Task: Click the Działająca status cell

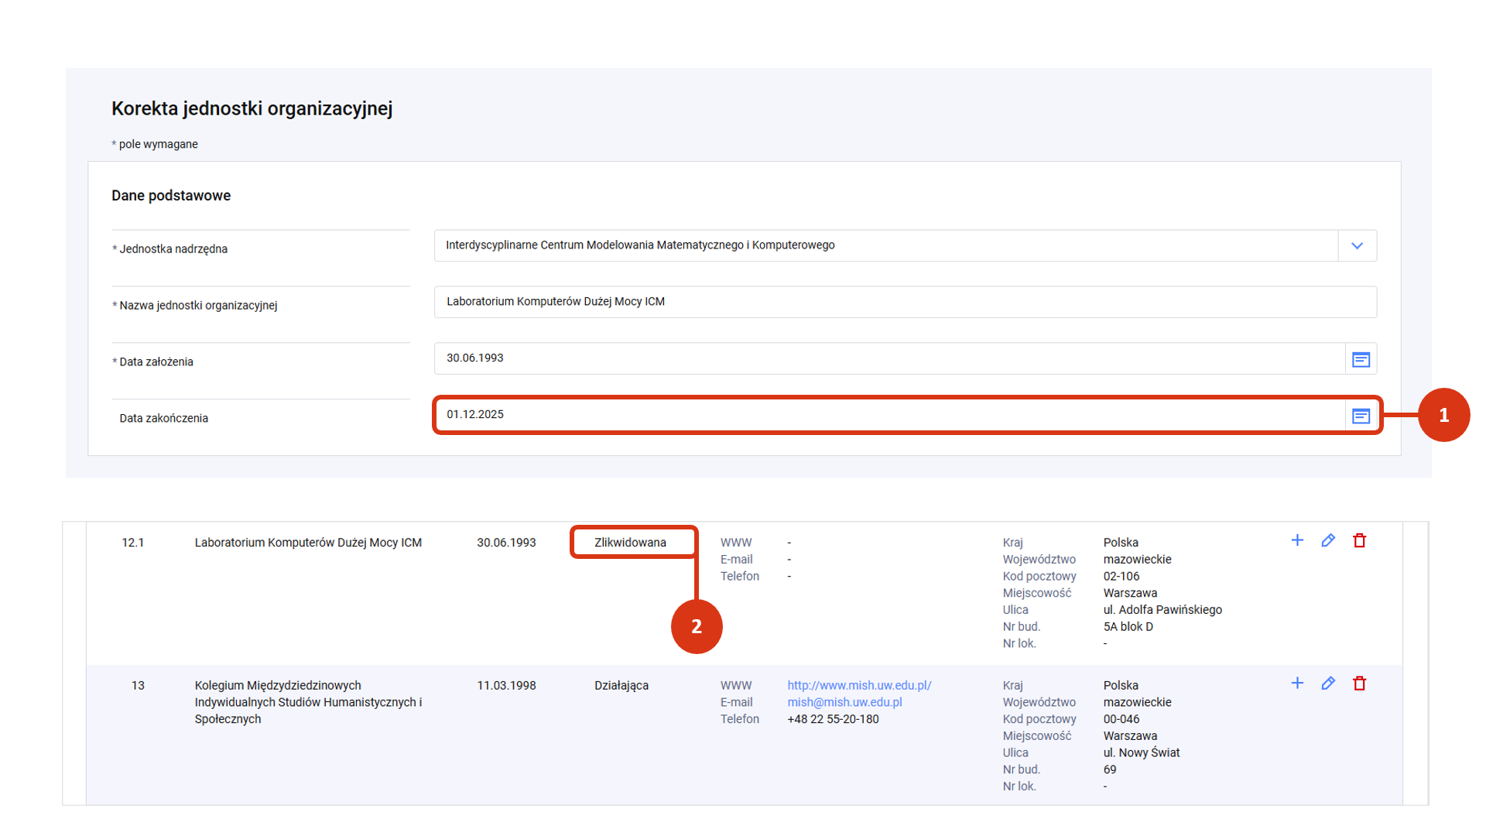Action: [x=621, y=686]
